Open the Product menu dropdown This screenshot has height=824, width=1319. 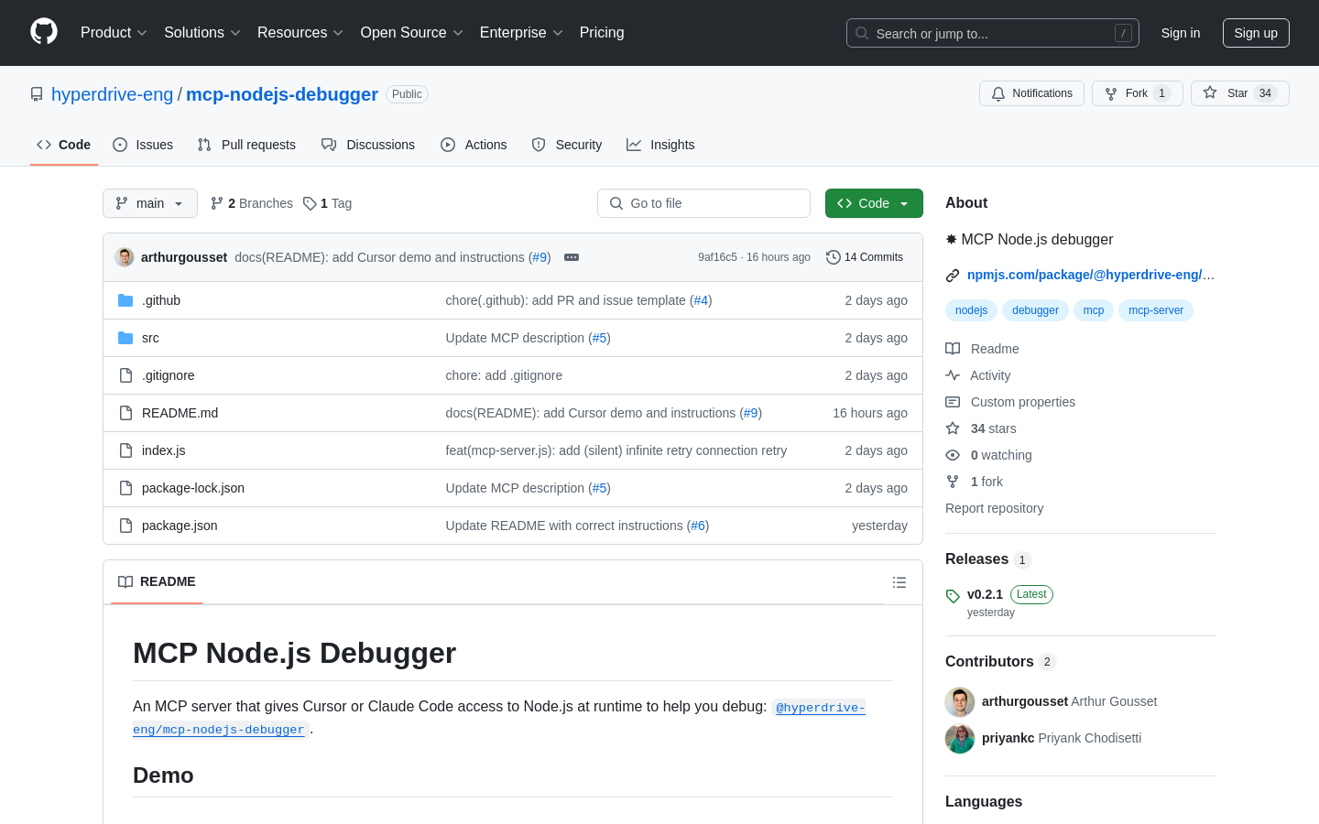114,33
